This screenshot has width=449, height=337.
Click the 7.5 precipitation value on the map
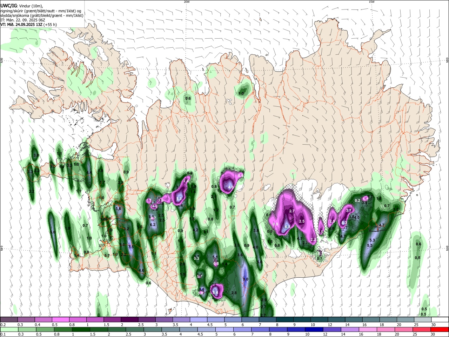131,247
